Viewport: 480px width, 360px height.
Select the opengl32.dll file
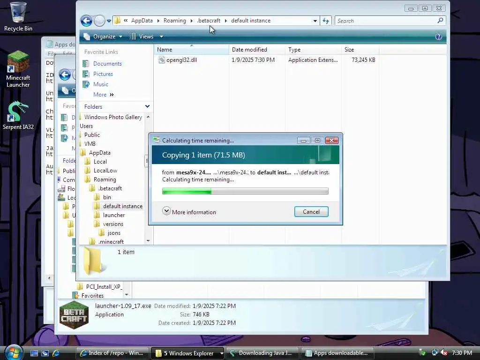181,60
